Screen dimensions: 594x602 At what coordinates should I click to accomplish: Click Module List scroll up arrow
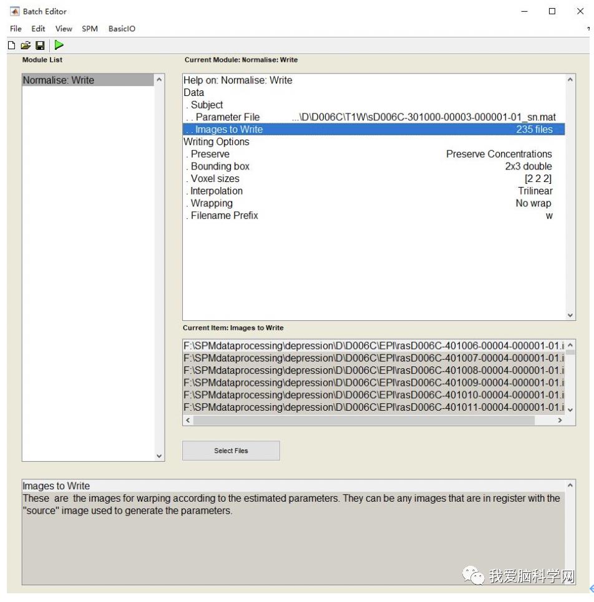159,80
